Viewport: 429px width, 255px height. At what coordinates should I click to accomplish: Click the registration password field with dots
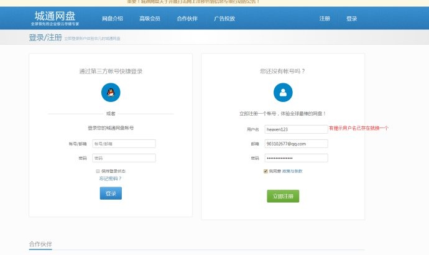(x=295, y=158)
